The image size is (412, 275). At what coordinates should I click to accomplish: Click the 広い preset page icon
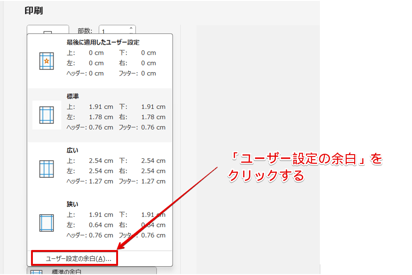[x=46, y=169]
